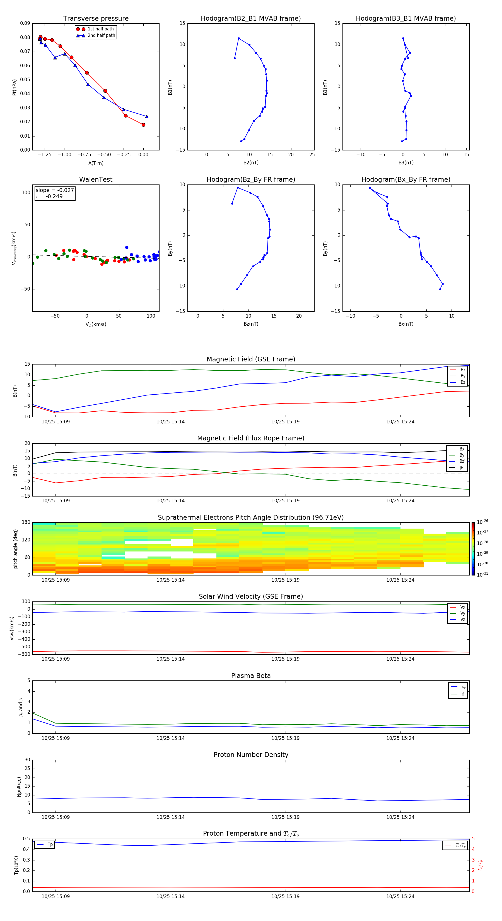Viewport: 502px width, 921px height.
Task: Select the "1st half path" legend entry
Action: pos(96,29)
